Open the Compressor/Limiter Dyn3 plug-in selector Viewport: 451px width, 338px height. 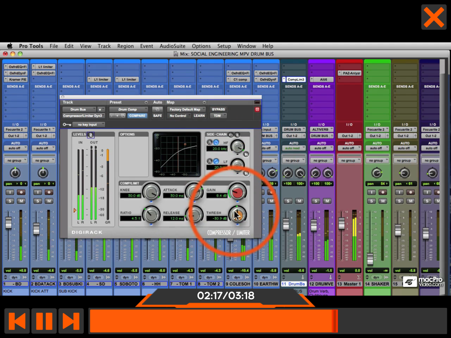tap(83, 116)
